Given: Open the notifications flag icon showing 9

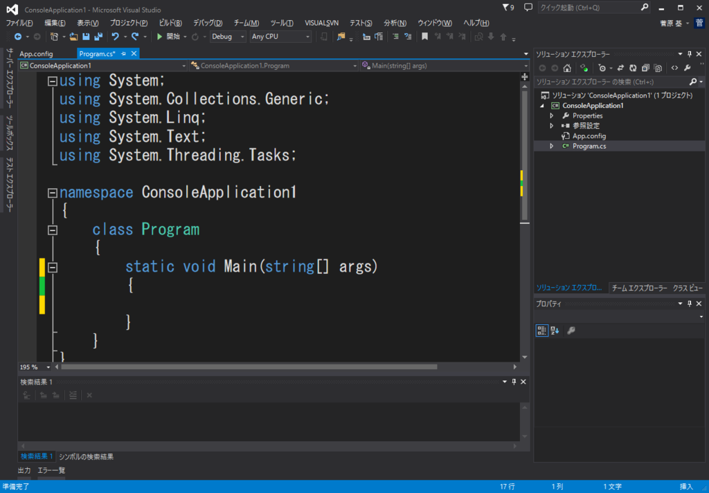Looking at the screenshot, I should 508,7.
